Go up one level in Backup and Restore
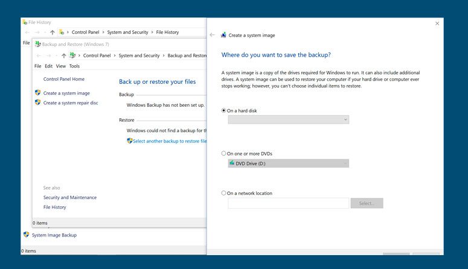468x269 pixels. pyautogui.click(x=63, y=55)
